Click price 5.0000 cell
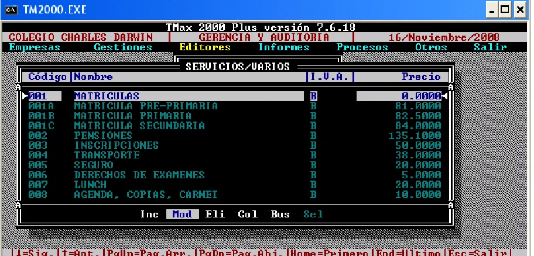Image resolution: width=534 pixels, height=256 pixels. point(422,175)
